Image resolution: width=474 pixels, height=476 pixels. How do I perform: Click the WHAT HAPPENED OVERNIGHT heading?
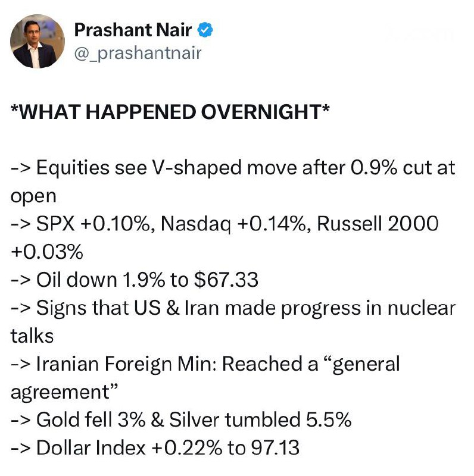coord(170,111)
